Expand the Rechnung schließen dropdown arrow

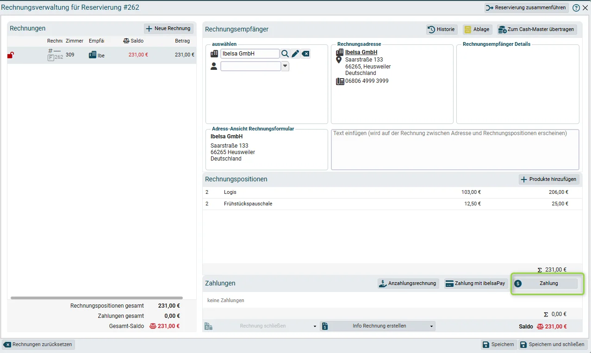click(x=315, y=326)
